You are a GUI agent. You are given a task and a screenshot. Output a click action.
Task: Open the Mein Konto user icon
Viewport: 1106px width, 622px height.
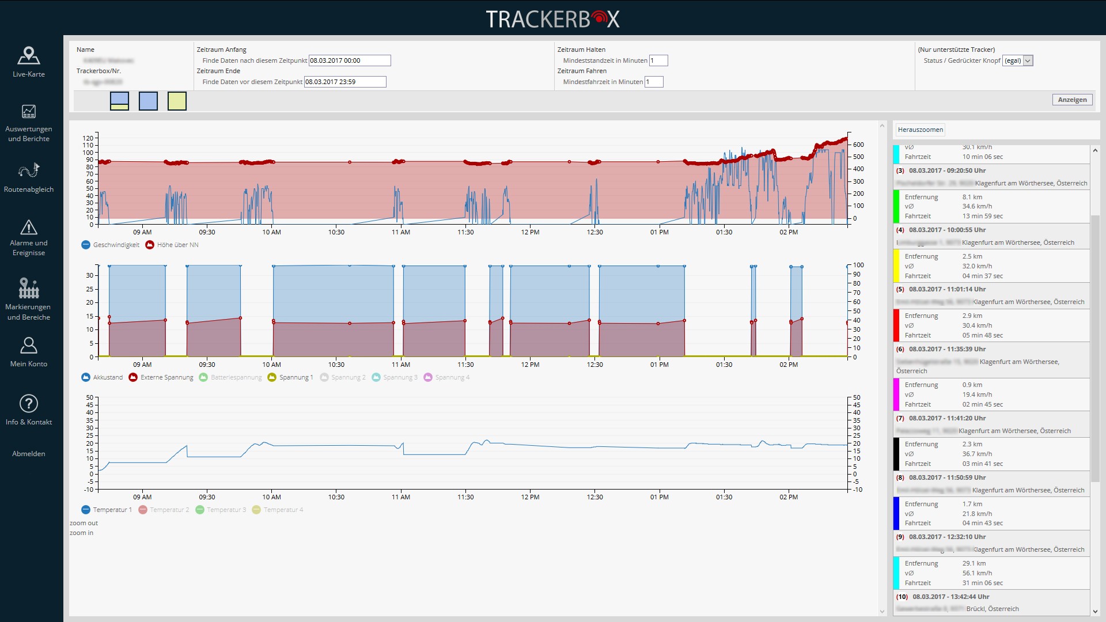28,346
